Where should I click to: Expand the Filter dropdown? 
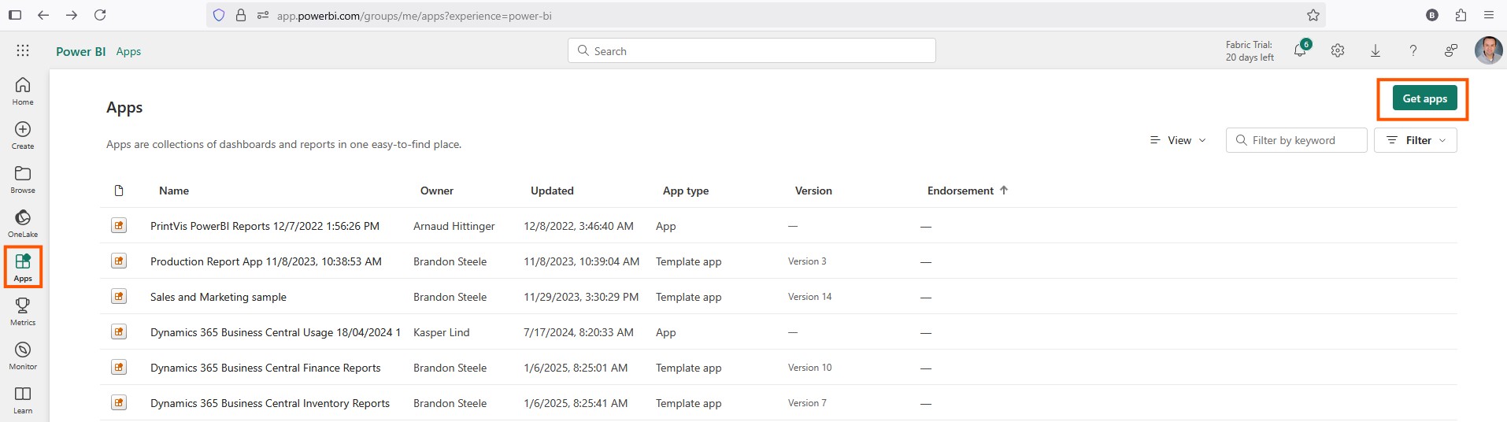[x=1416, y=140]
